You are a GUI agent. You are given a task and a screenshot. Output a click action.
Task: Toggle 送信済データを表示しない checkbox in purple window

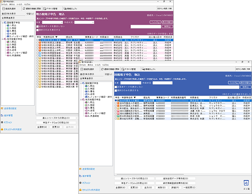[x=37, y=26]
